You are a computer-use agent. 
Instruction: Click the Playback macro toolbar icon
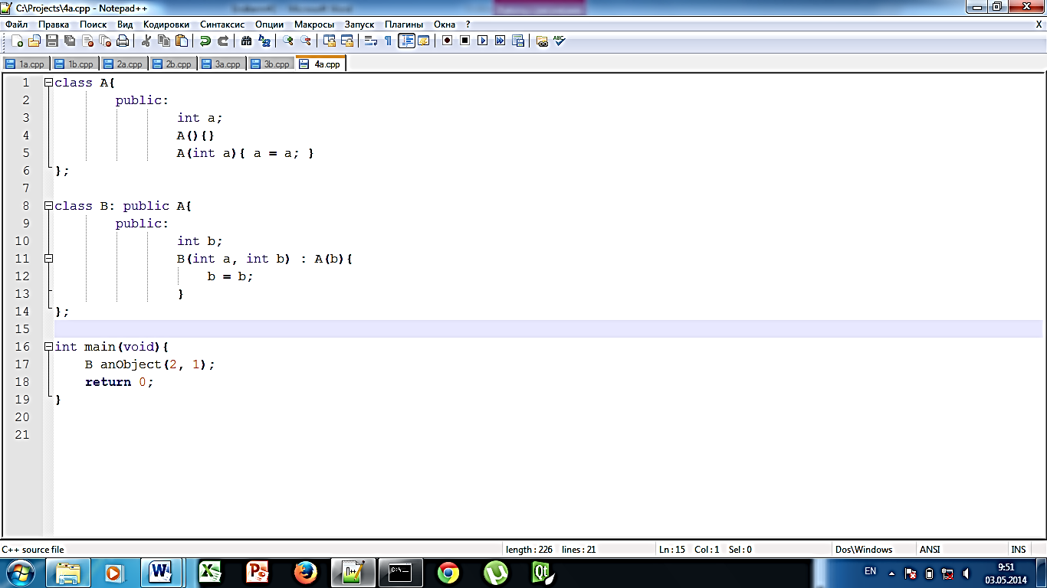[x=482, y=41]
